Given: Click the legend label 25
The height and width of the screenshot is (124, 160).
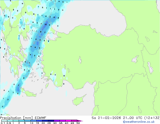Looking at the screenshot, I should [49, 123].
